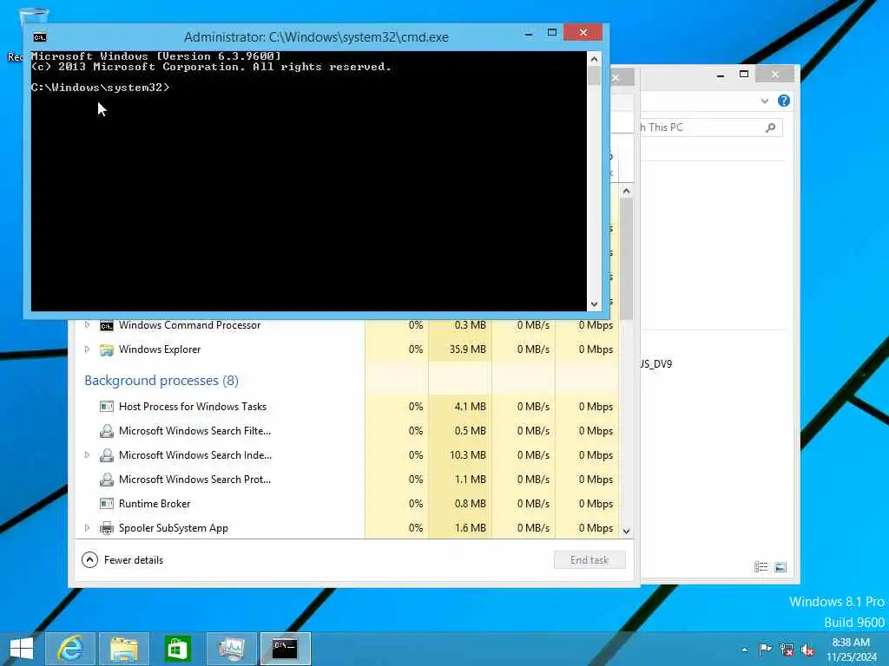
Task: Select the Windows Command Processor process icon
Action: (107, 326)
